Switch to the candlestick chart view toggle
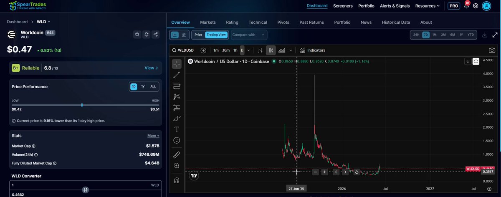 (x=184, y=35)
